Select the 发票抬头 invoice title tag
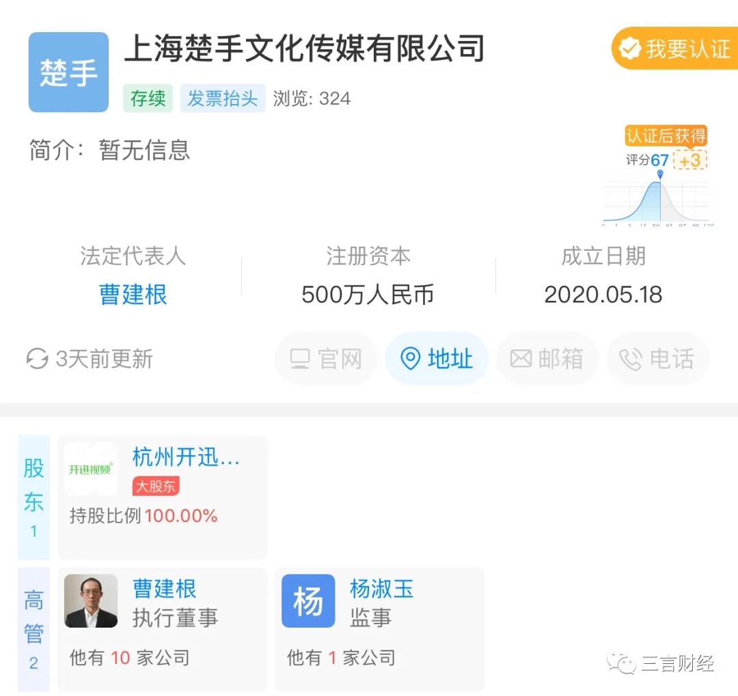Image resolution: width=738 pixels, height=696 pixels. 223,98
